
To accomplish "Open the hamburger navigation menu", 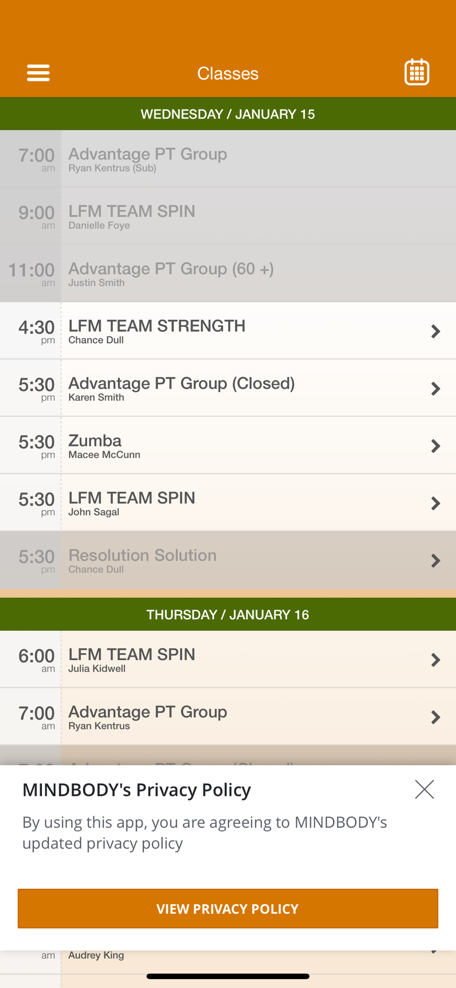I will 38,73.
